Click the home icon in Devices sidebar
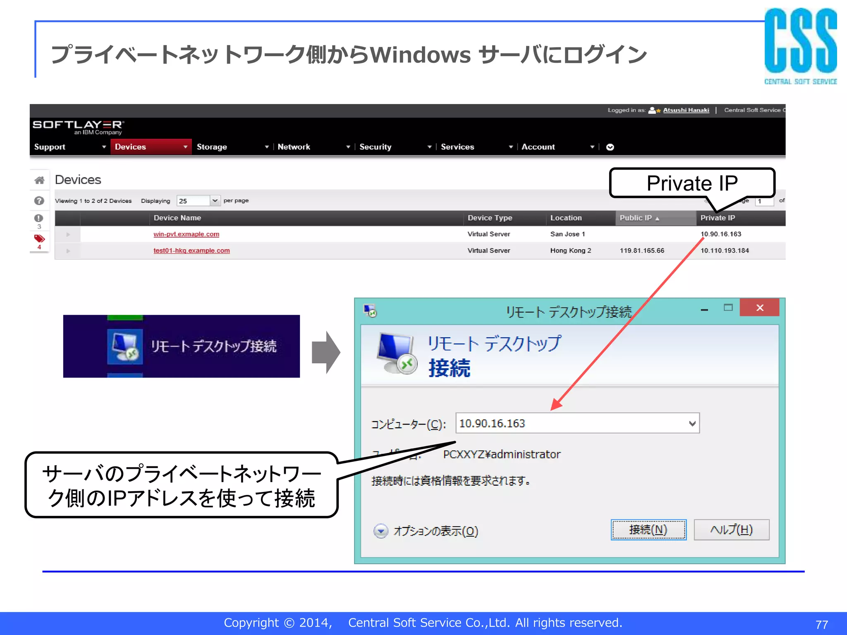 (39, 180)
